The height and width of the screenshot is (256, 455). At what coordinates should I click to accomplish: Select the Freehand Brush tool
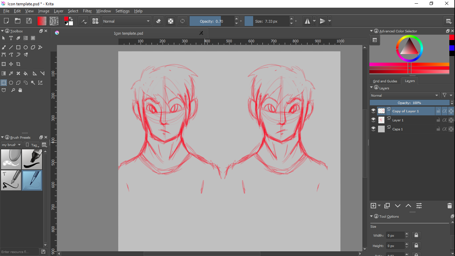pos(4,47)
